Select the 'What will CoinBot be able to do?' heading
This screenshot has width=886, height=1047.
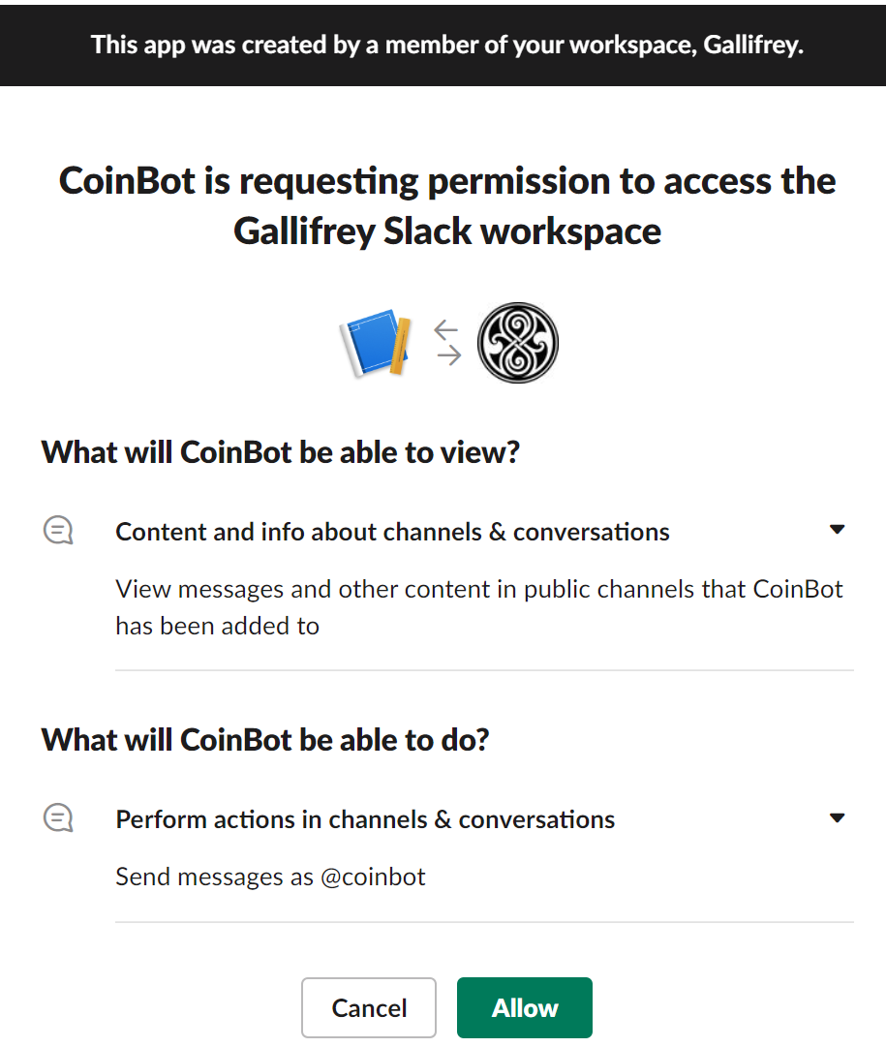tap(265, 740)
